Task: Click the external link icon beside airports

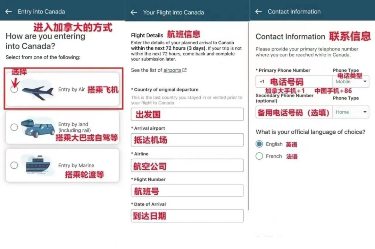Action: (184, 70)
